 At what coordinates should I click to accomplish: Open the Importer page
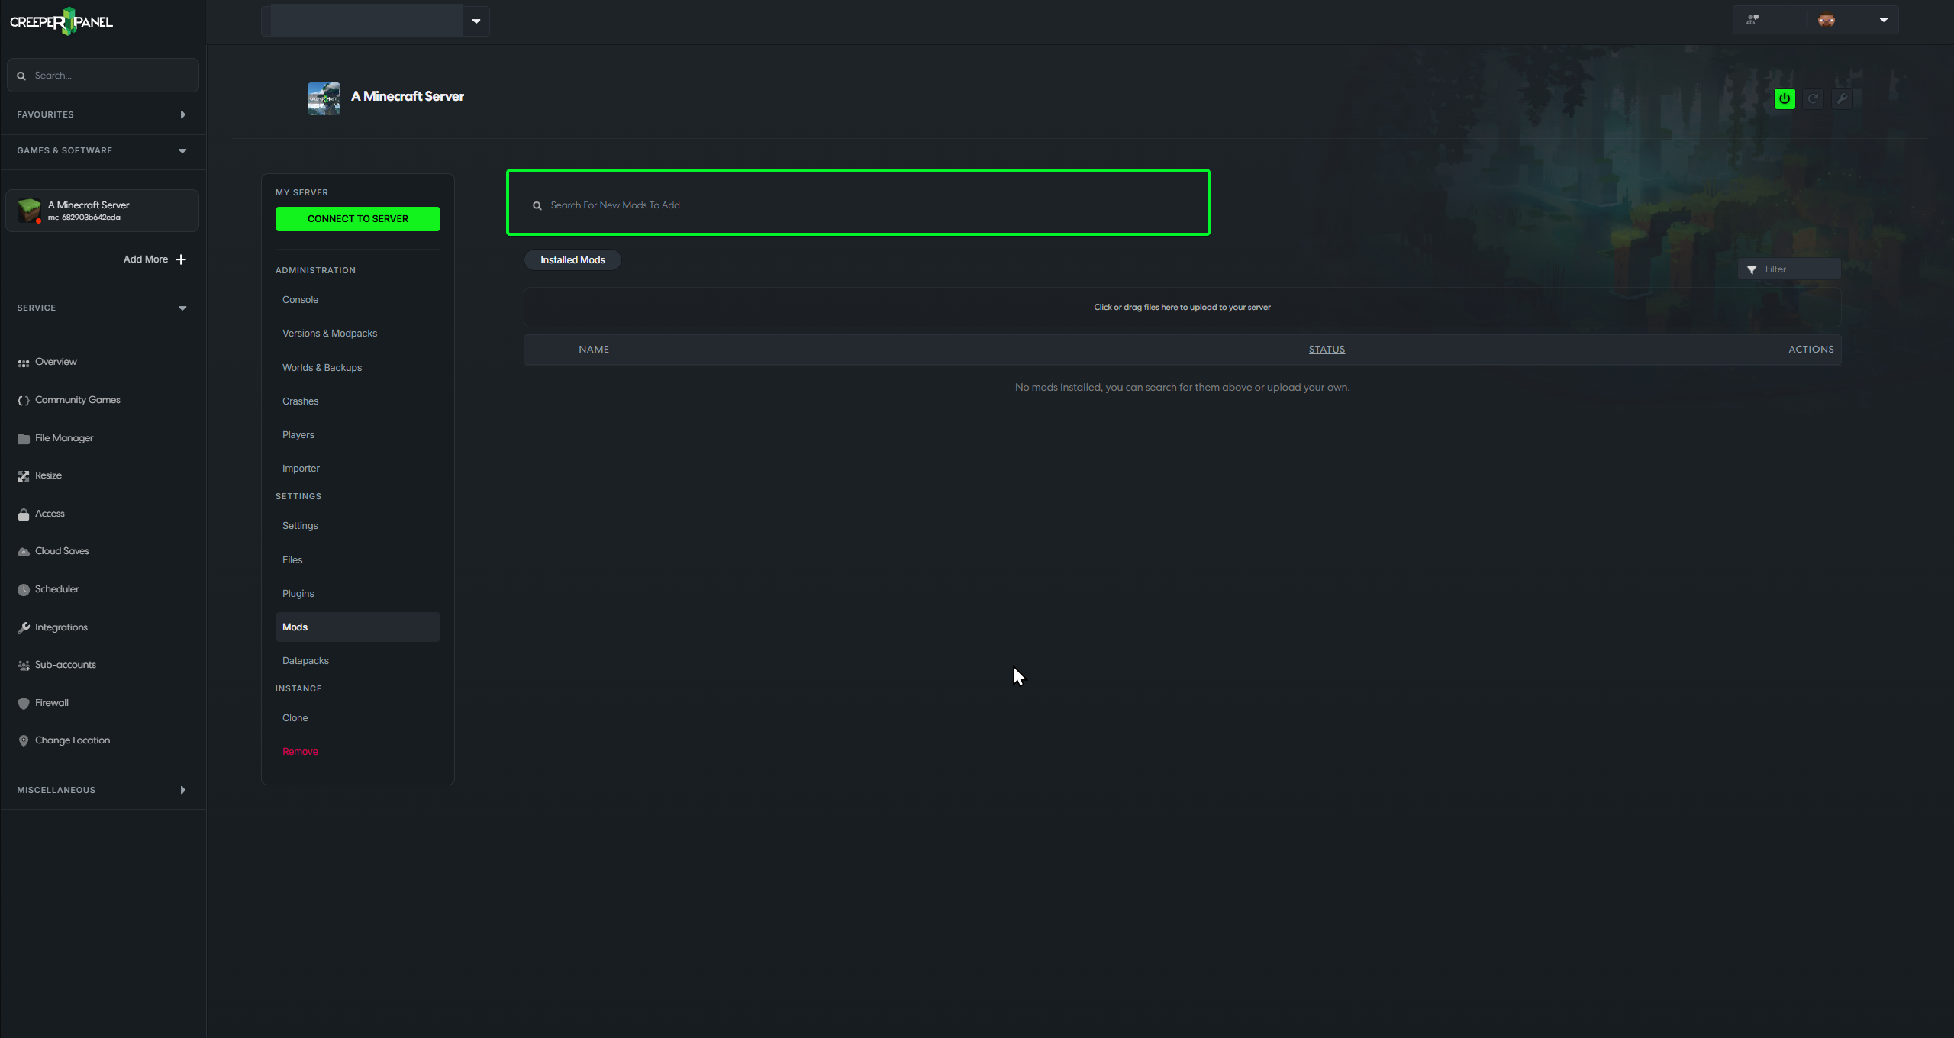tap(301, 469)
